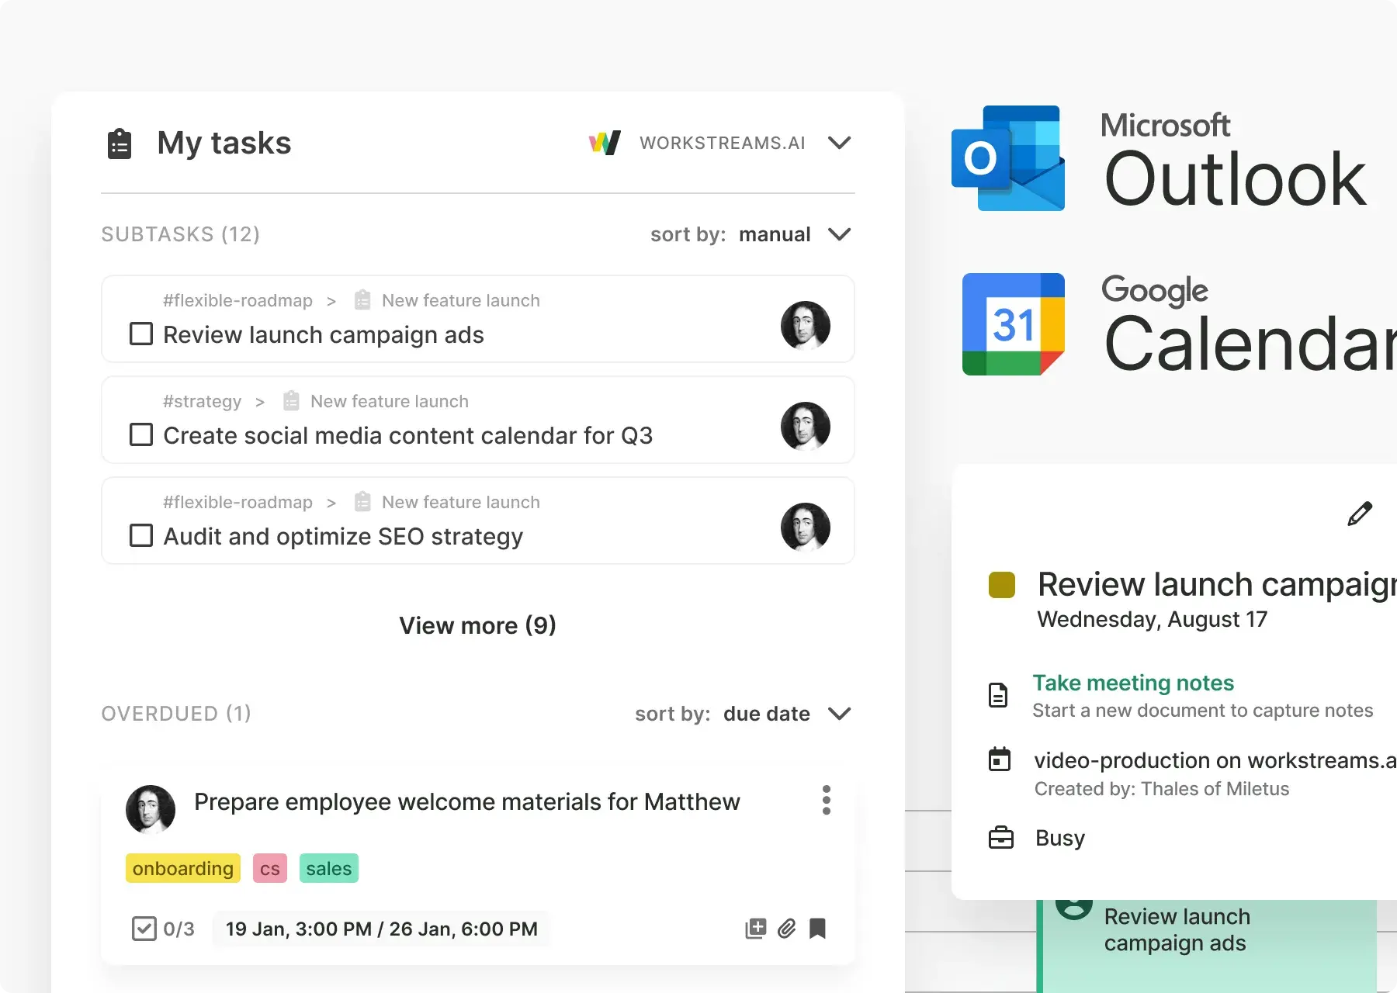The height and width of the screenshot is (993, 1397).
Task: Select the sales tag
Action: (x=328, y=869)
